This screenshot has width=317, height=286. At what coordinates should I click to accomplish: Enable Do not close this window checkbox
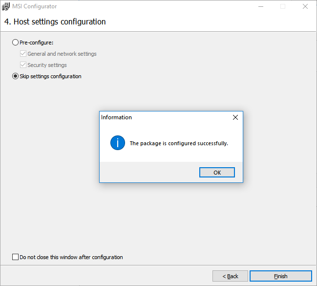[x=15, y=257]
